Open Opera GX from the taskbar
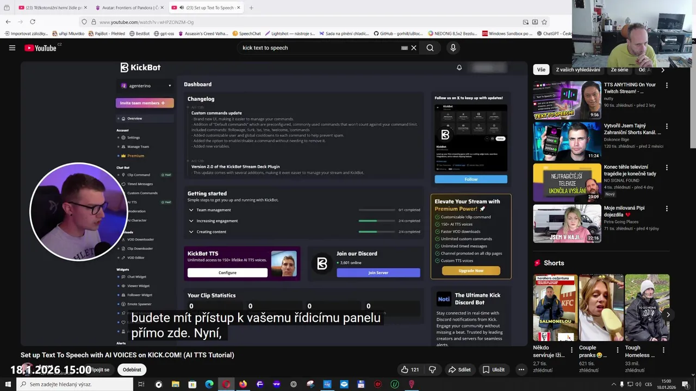Image resolution: width=696 pixels, height=391 pixels. coord(226,384)
